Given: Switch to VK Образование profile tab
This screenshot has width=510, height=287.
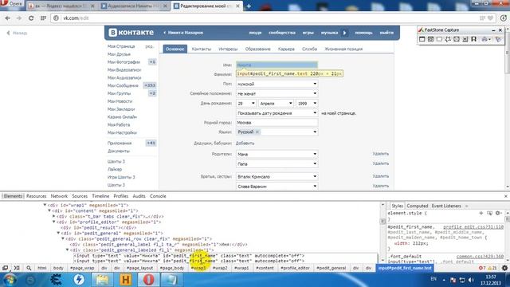Looking at the screenshot, I should pyautogui.click(x=257, y=49).
